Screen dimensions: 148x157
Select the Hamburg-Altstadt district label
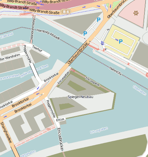[48, 34]
